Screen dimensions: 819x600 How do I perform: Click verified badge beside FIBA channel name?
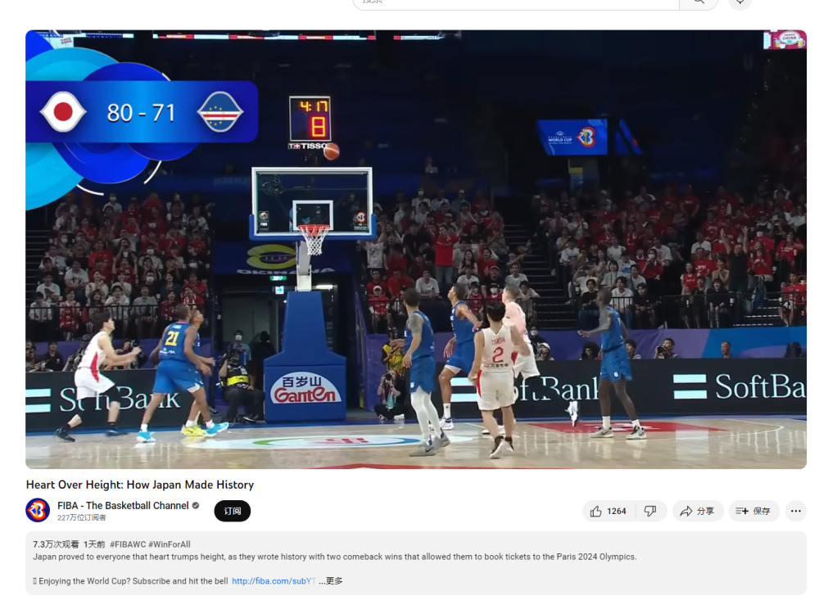(x=196, y=506)
